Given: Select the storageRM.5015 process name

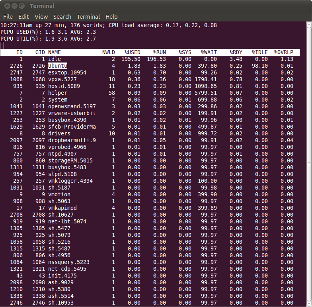Looking at the screenshot, I should click(x=70, y=161).
